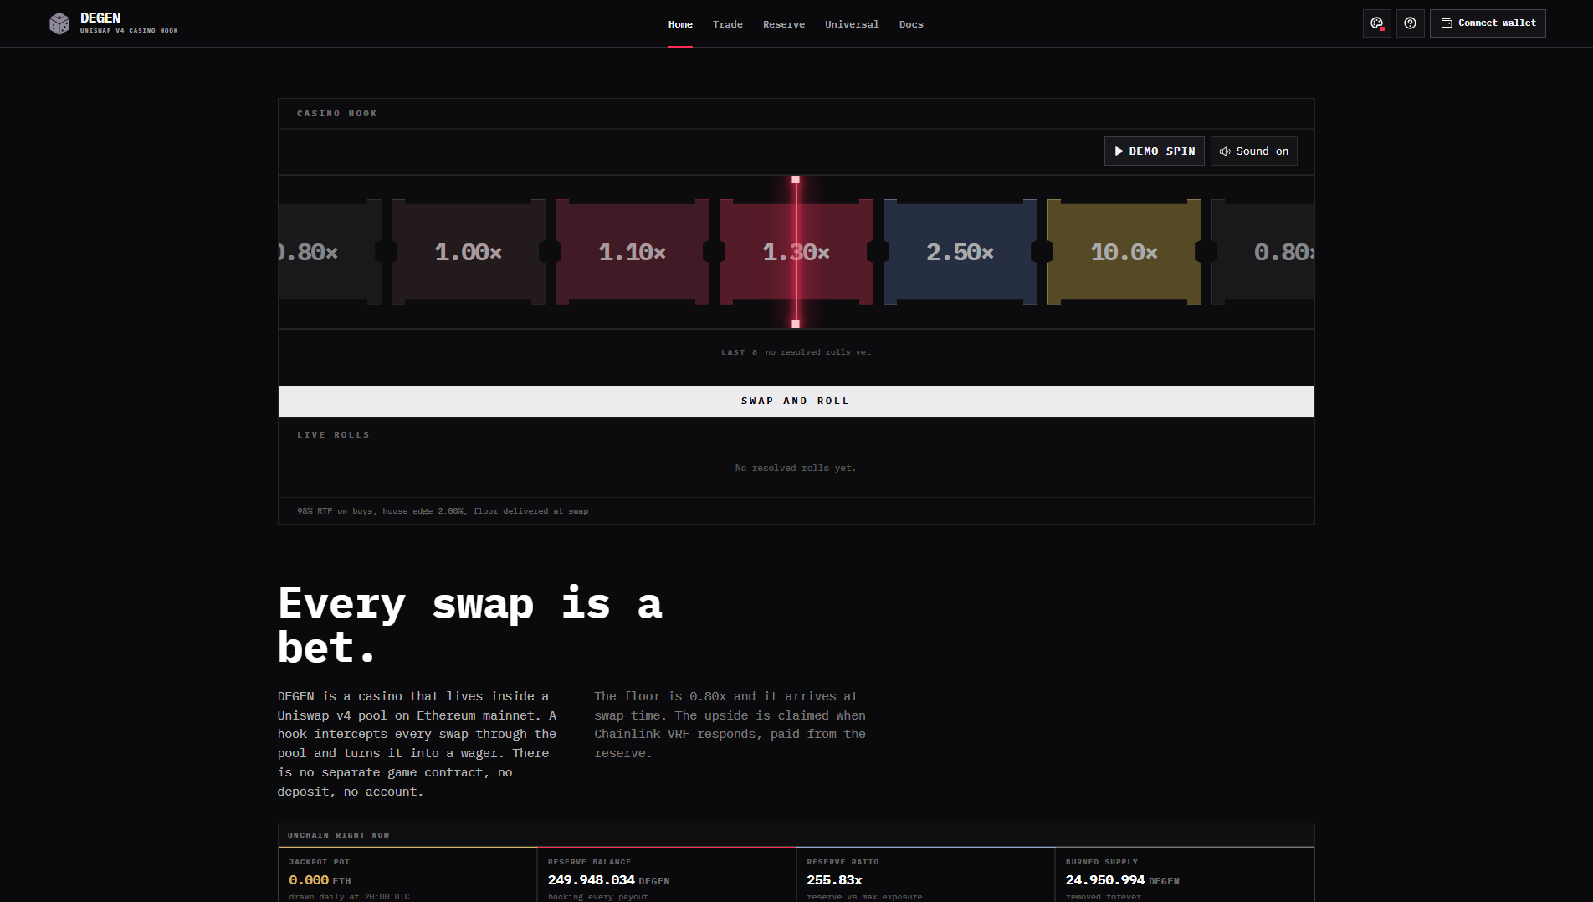Open the theme palette icon in the header
Screen dimensions: 1593x902
(1376, 23)
